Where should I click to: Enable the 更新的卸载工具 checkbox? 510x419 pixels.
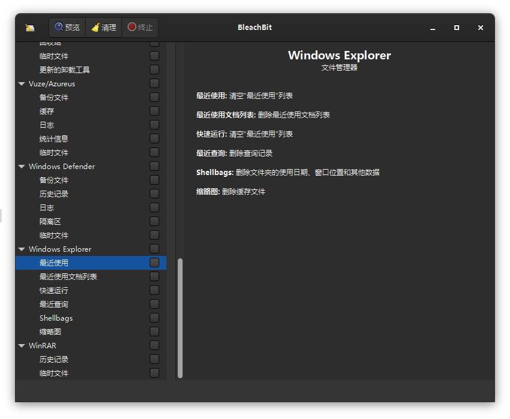pyautogui.click(x=154, y=70)
